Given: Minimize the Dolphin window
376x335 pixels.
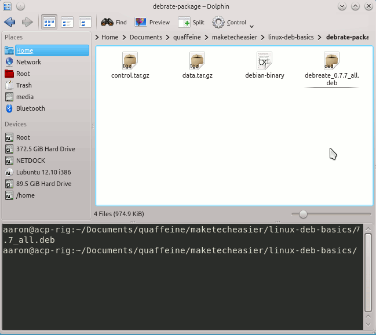Looking at the screenshot, I should tap(342, 6).
